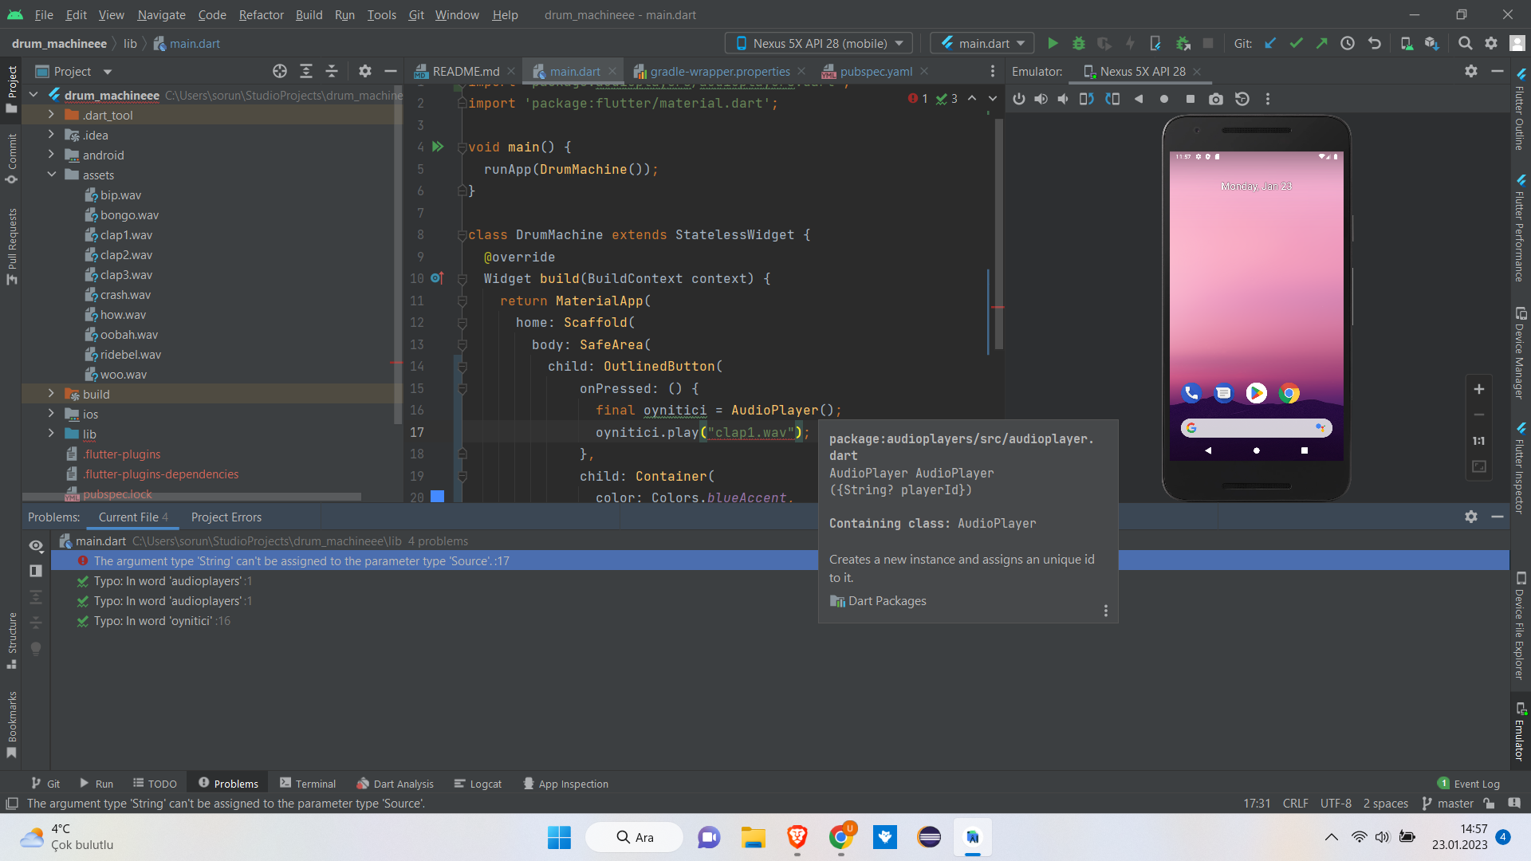
Task: Toggle the Bookmarks panel sidebar button
Action: coord(12,730)
